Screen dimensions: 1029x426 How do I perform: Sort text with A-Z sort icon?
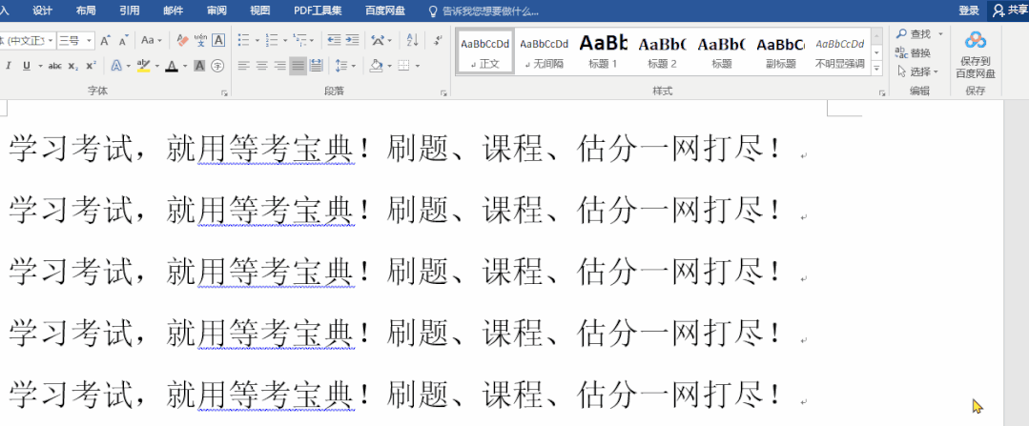tap(412, 41)
